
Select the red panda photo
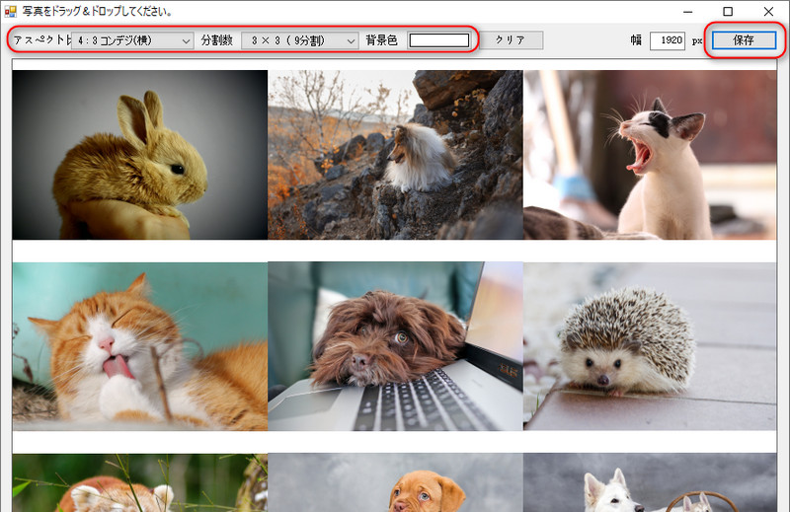click(140, 482)
